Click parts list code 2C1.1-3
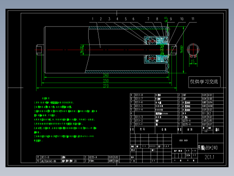The height and width of the screenshot is (176, 234). point(139,117)
